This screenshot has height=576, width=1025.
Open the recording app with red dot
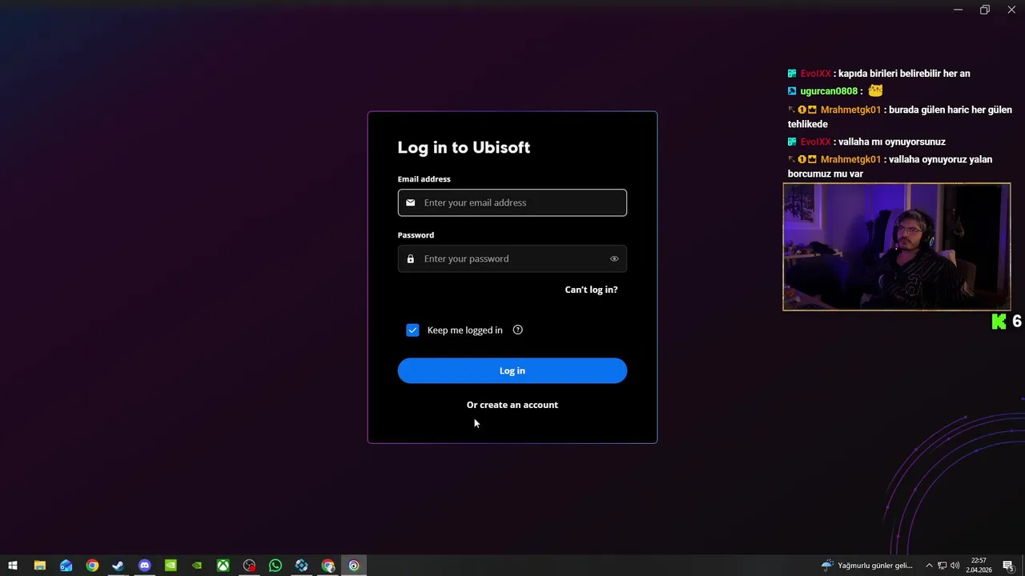pos(249,566)
